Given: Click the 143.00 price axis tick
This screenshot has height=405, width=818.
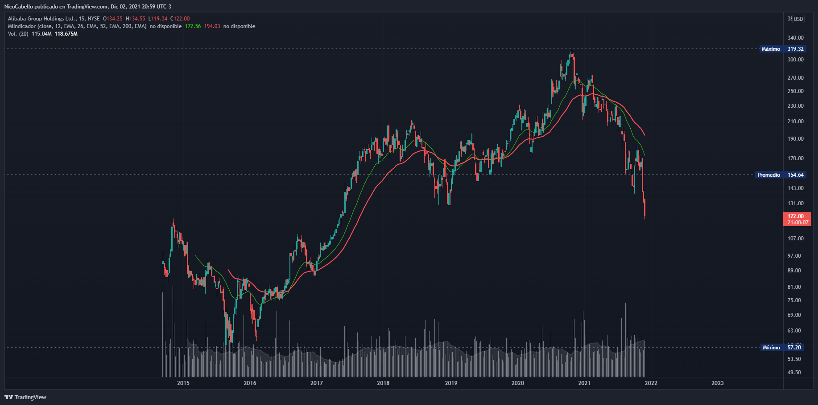Looking at the screenshot, I should [796, 188].
